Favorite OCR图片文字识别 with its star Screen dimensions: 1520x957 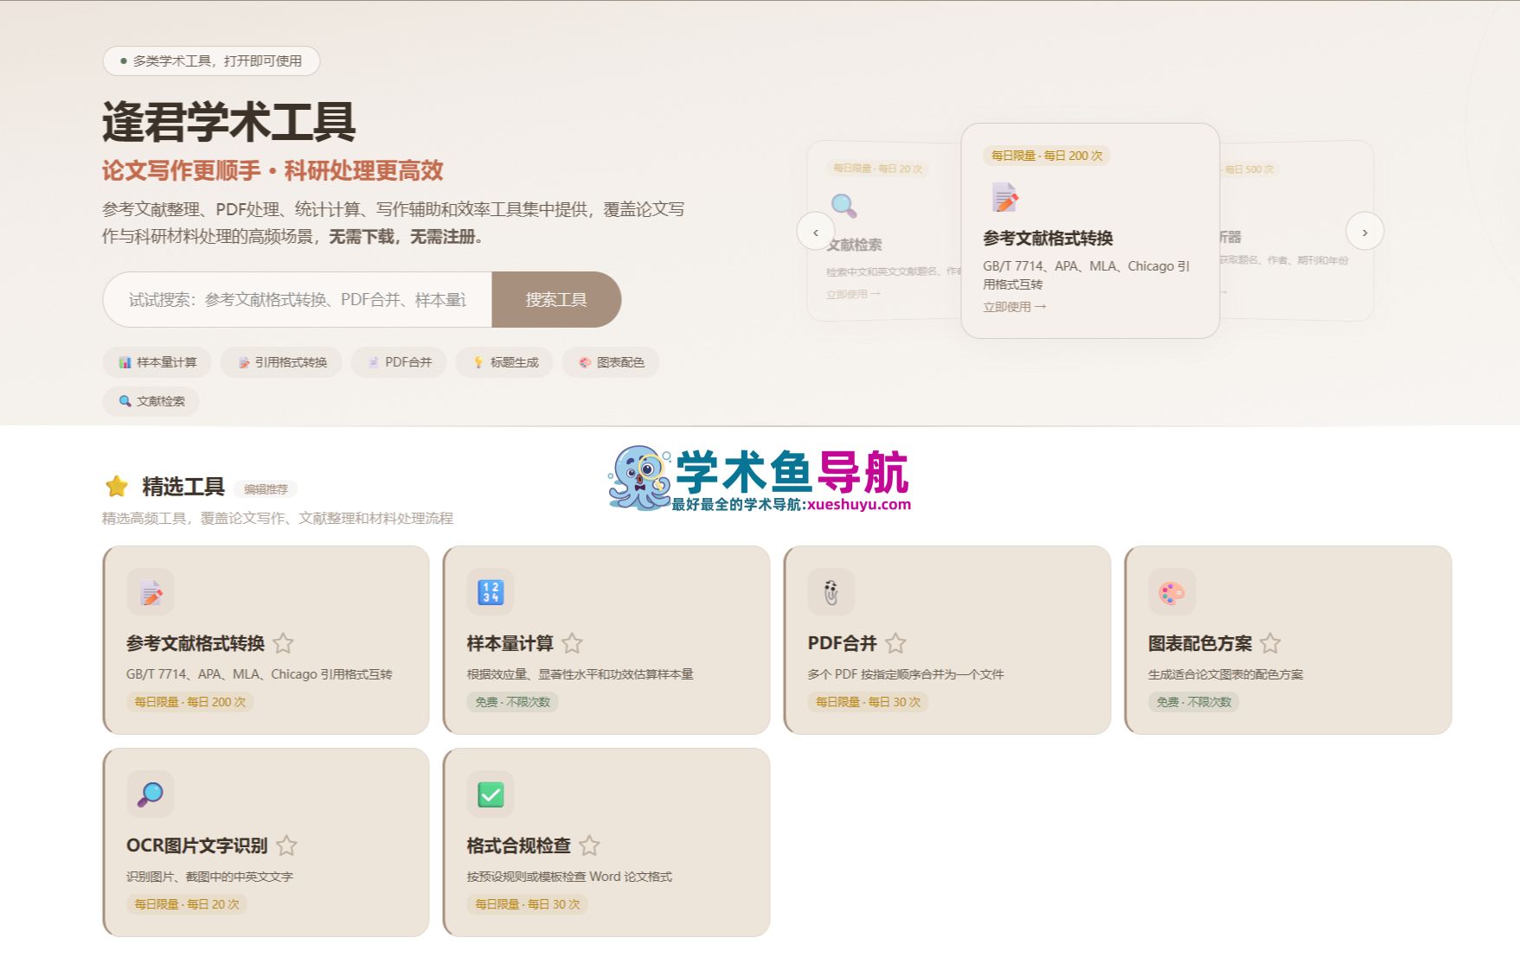click(286, 845)
